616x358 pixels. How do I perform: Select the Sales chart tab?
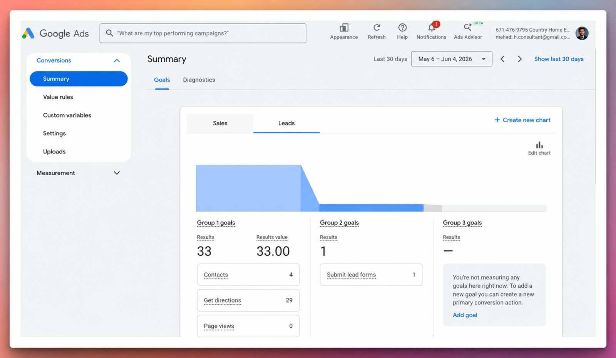(x=220, y=123)
